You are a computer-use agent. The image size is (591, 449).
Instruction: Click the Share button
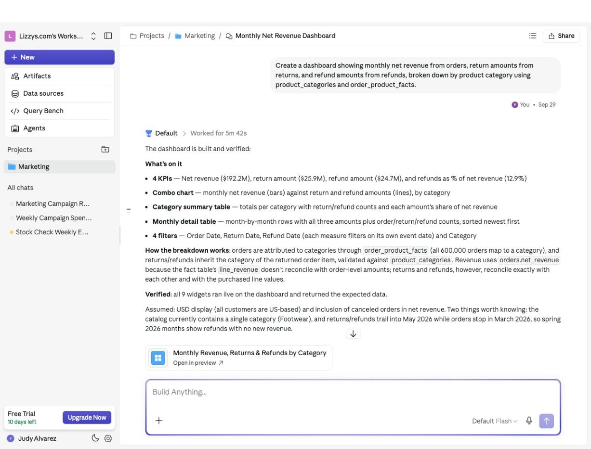pos(561,36)
